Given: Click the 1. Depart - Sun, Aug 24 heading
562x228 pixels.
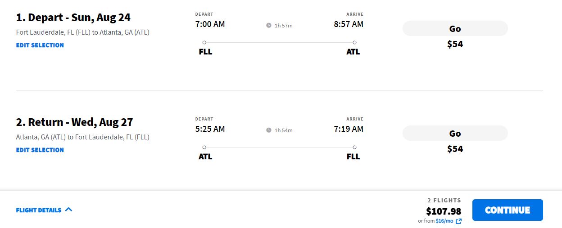Looking at the screenshot, I should tap(73, 18).
